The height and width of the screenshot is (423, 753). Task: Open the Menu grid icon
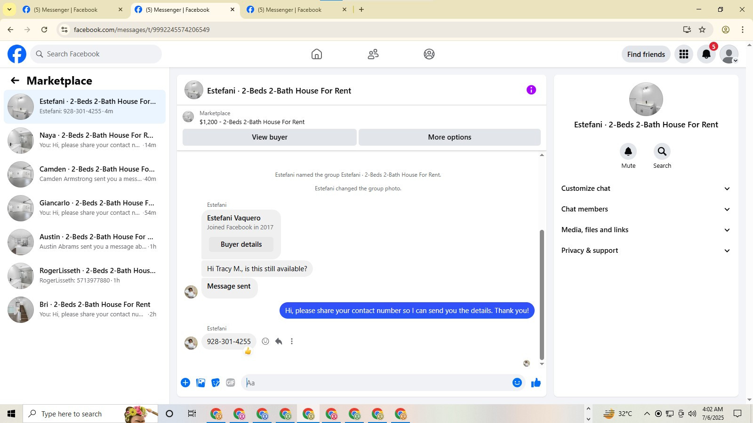click(x=684, y=54)
